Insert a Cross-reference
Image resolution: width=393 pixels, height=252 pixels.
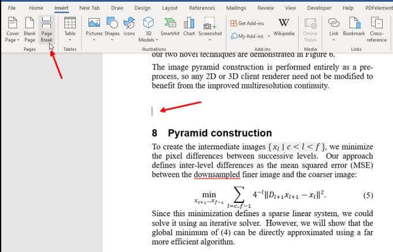click(x=376, y=29)
